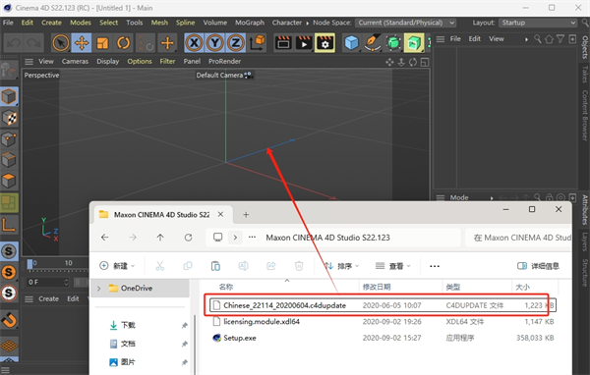Screen dimensions: 590x375
Task: Refresh the Explorer folder
Action: (188, 238)
